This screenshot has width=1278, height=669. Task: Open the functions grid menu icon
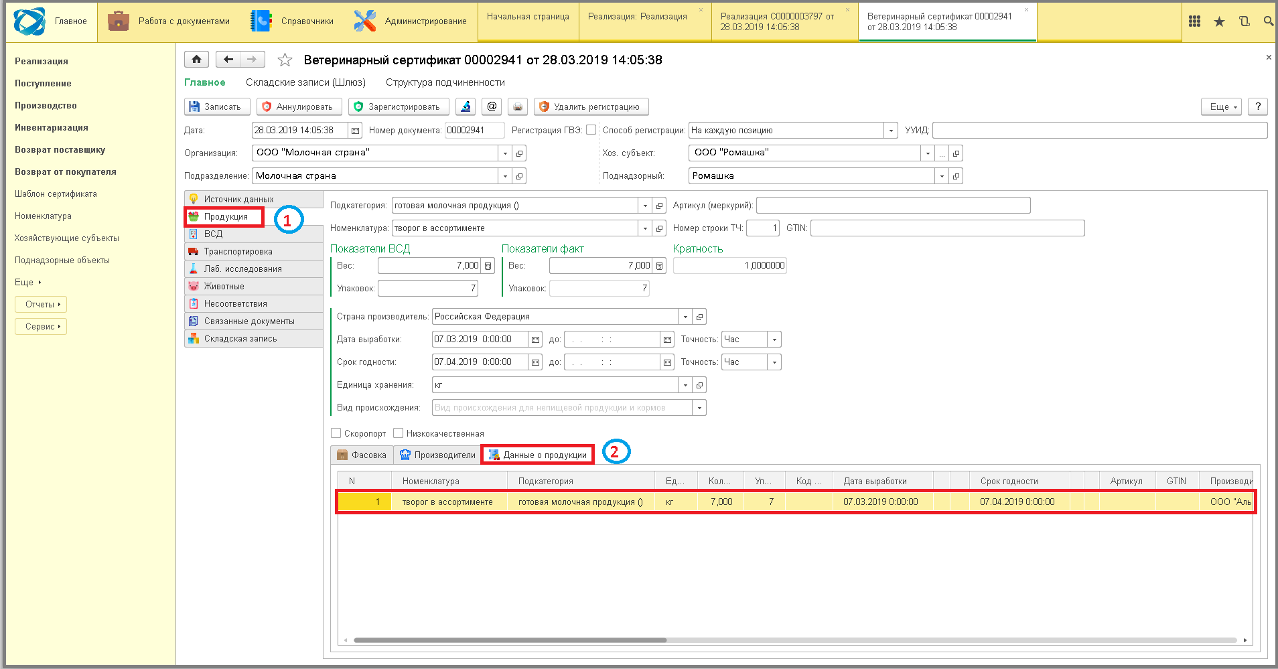(x=1194, y=21)
